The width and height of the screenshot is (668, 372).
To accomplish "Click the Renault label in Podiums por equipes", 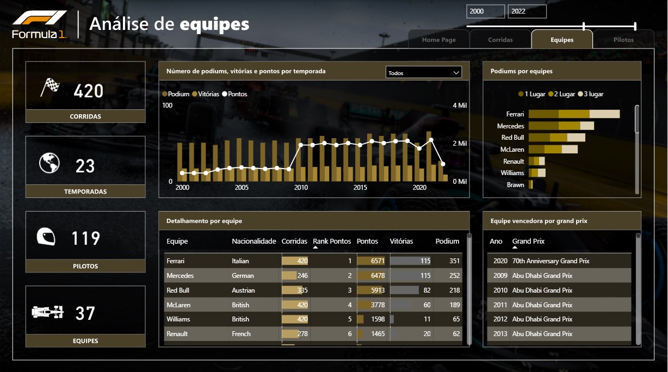I will (x=514, y=162).
